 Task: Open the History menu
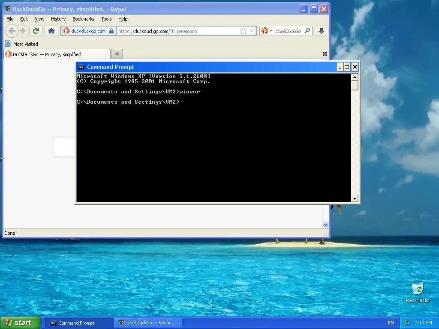click(x=58, y=19)
